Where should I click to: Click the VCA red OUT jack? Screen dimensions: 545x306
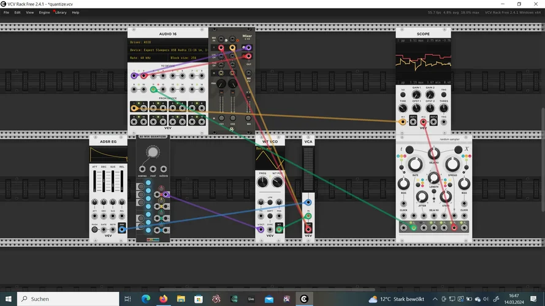(308, 229)
